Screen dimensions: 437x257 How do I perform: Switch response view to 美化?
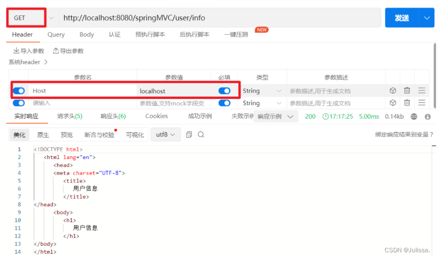(x=19, y=135)
